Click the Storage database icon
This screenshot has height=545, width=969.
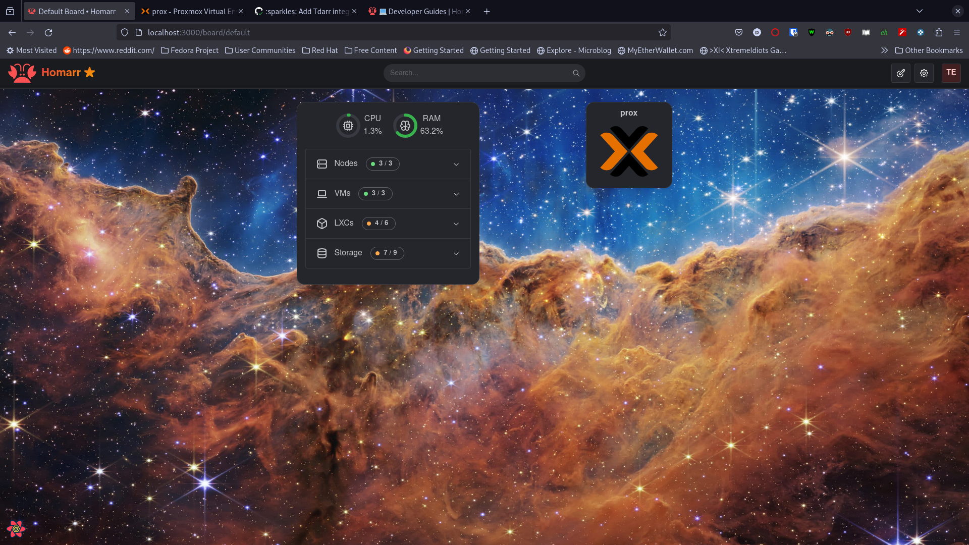click(322, 253)
